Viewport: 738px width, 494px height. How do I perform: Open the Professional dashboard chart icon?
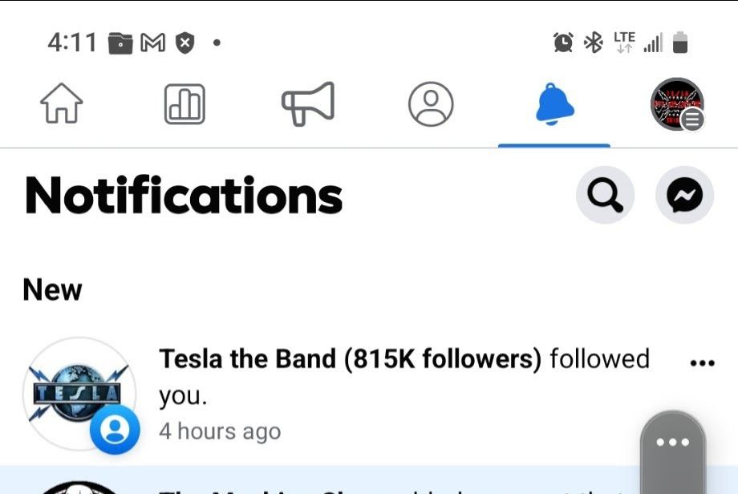coord(184,105)
